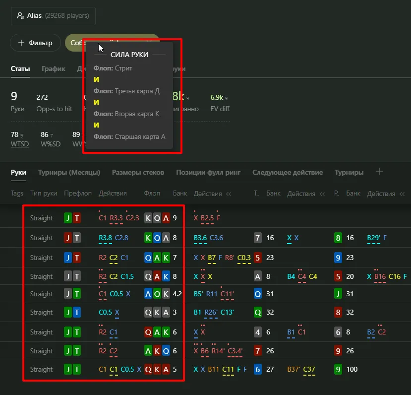This screenshot has width=411, height=395.
Task: Click the B29' river action
Action: [x=373, y=238]
